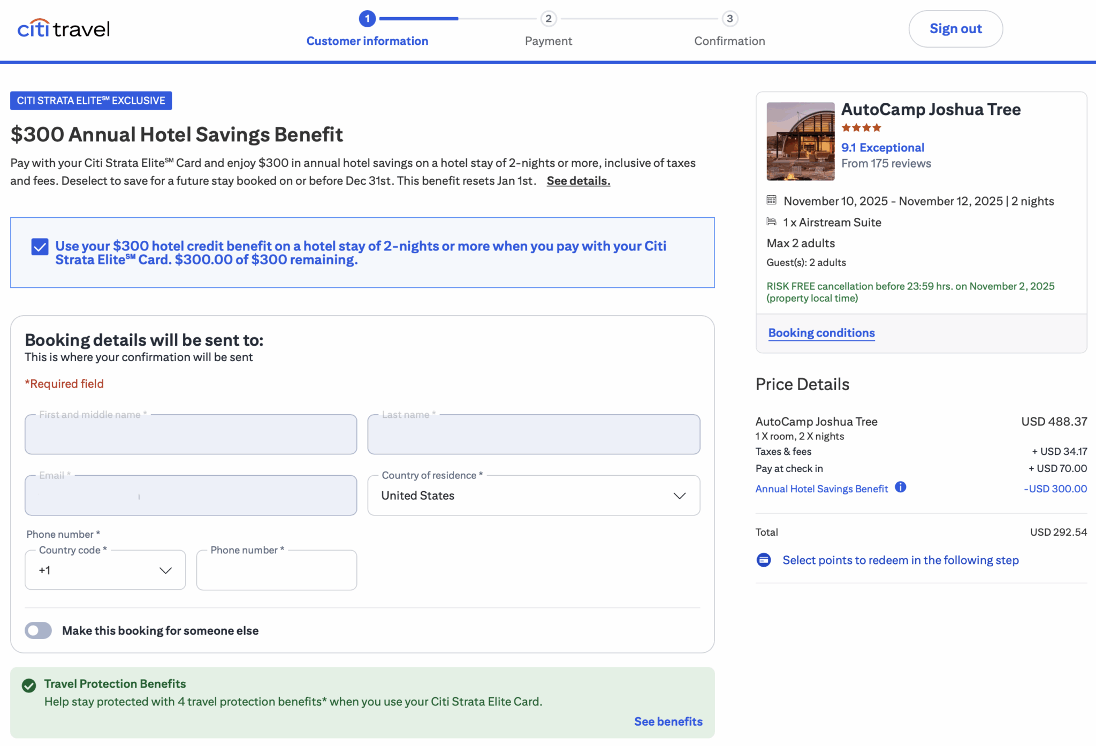The image size is (1096, 746).
Task: Click the four-star rating for AutoCamp Joshua Tree
Action: 861,127
